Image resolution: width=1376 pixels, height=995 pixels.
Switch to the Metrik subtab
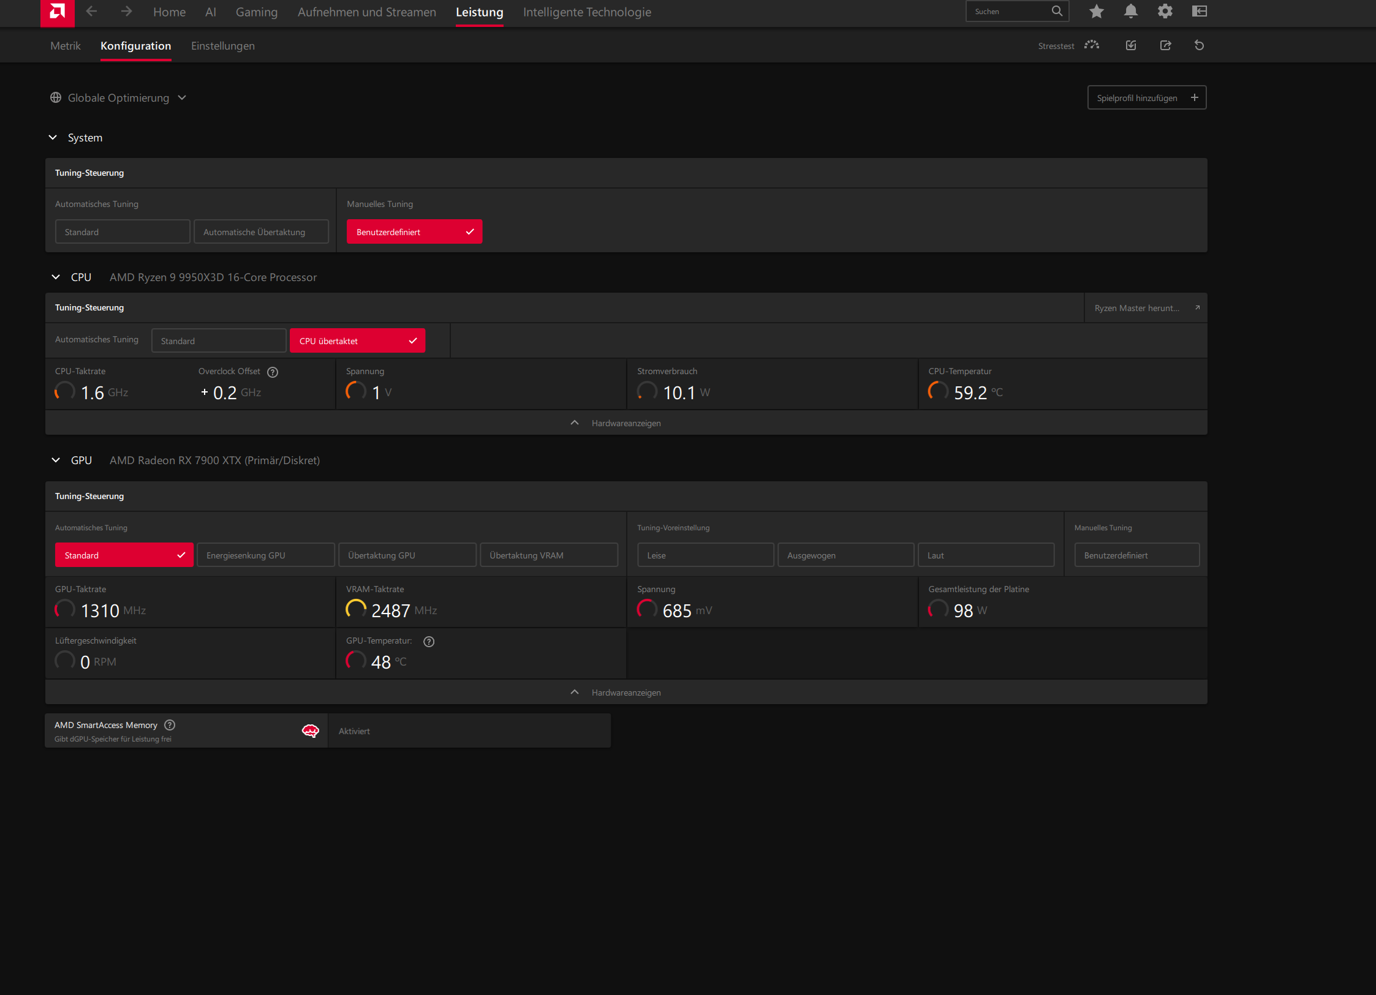click(66, 45)
